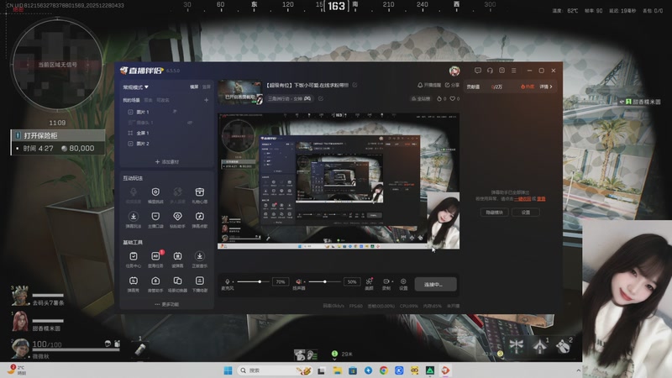Open customer service headset icon

pos(490,71)
